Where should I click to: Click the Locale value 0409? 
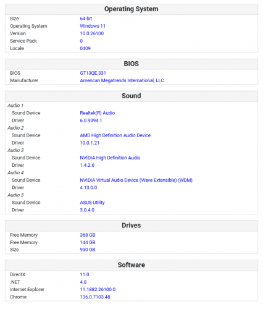tap(85, 48)
